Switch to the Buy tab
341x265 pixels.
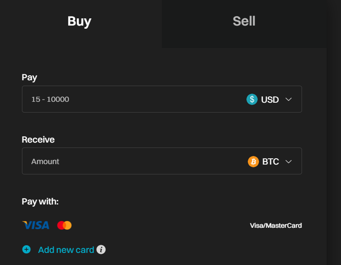[79, 21]
